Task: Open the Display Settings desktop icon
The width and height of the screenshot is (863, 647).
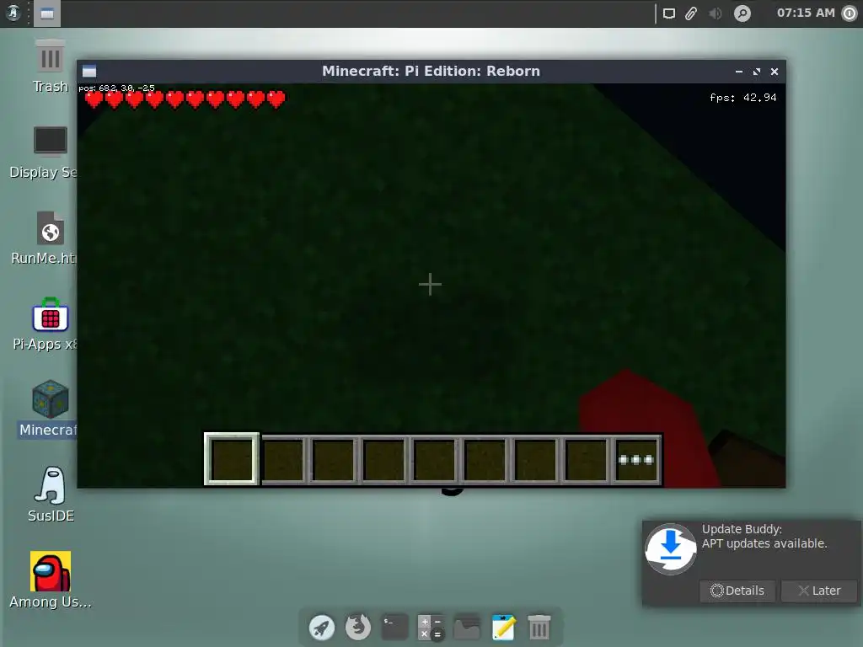Action: point(50,142)
